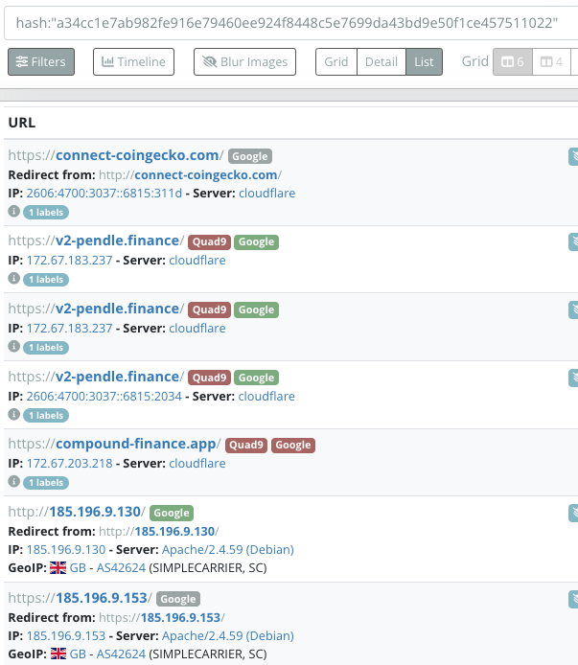Click info icon under connect-coingecko.com entry

[x=13, y=211]
